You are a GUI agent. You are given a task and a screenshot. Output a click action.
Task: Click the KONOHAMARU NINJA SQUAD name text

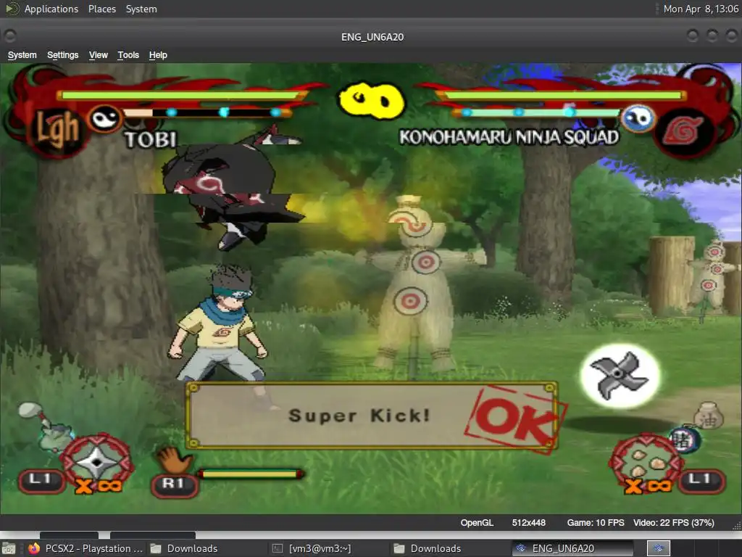509,137
